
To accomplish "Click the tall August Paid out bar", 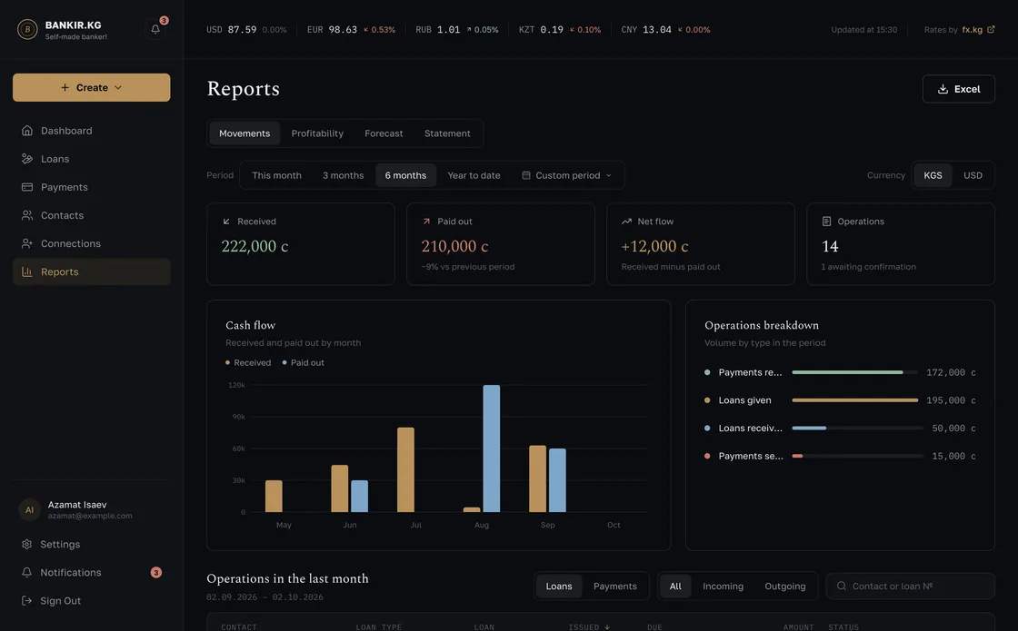I will pyautogui.click(x=492, y=449).
